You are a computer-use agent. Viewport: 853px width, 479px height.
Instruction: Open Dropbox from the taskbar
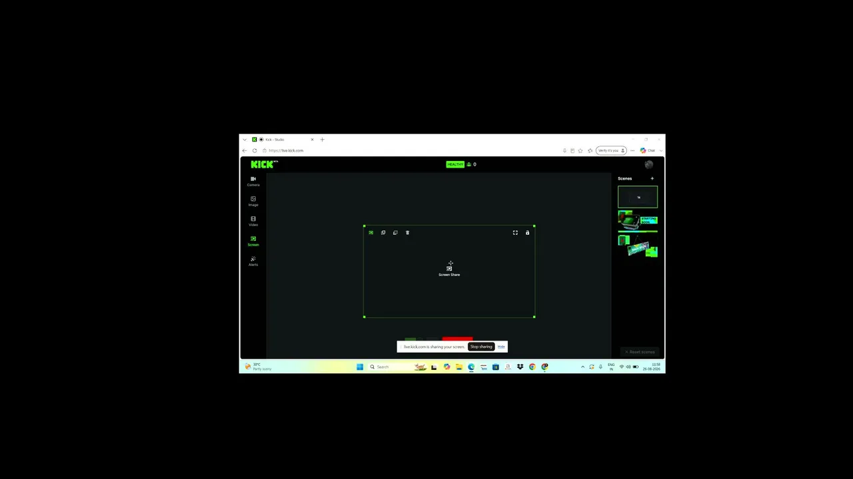520,367
